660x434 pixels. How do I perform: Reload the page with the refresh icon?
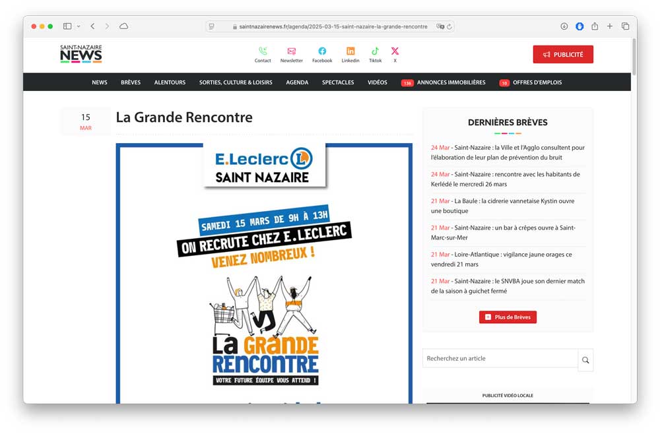click(x=449, y=26)
